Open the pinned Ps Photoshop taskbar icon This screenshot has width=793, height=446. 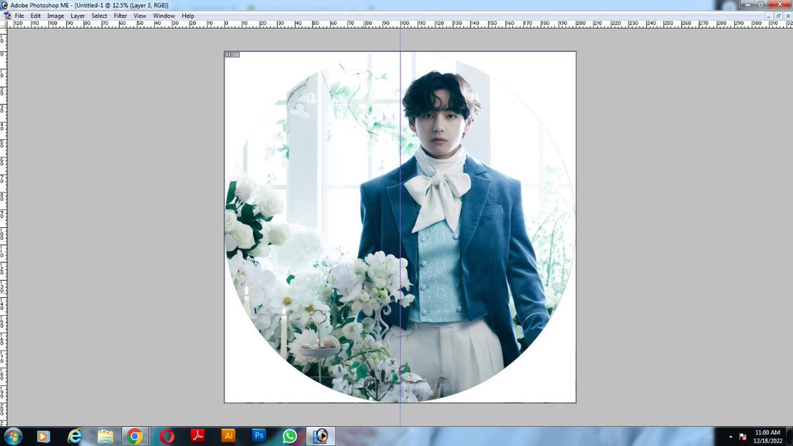pyautogui.click(x=259, y=436)
